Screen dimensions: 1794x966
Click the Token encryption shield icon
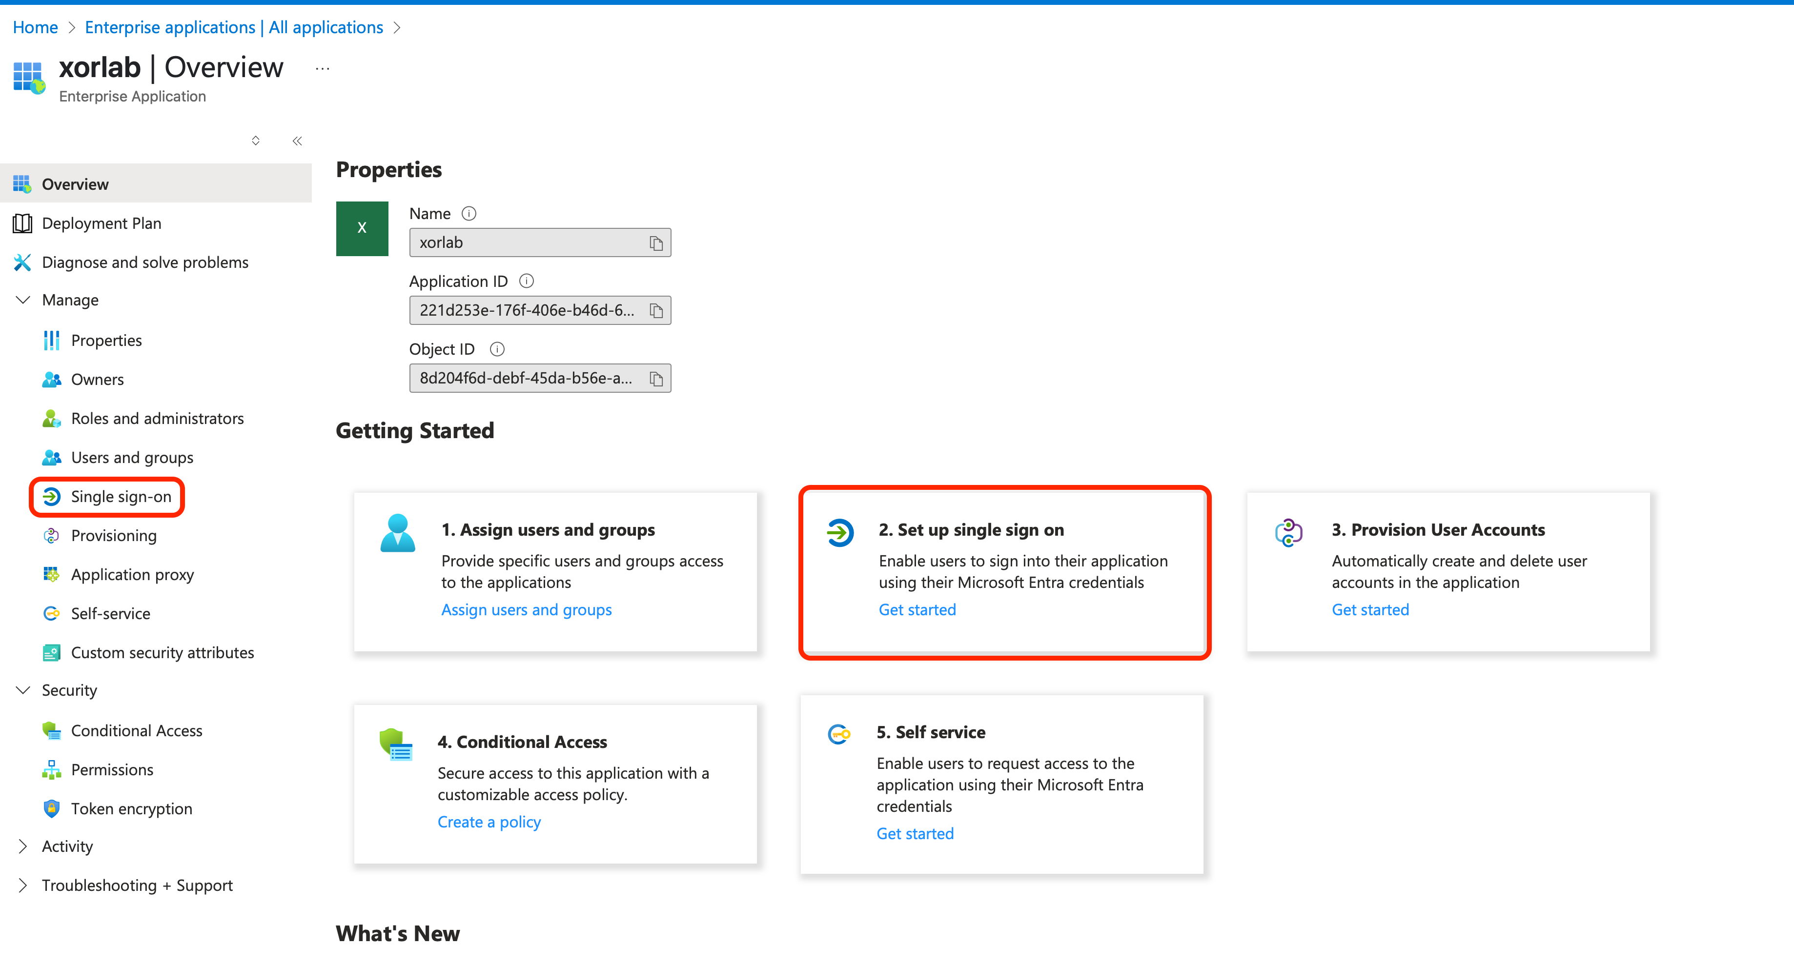click(x=52, y=808)
